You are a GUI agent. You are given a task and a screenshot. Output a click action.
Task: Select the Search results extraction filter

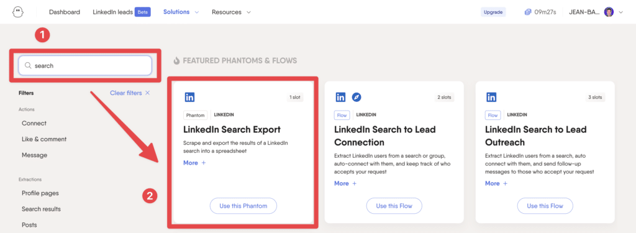click(x=42, y=209)
